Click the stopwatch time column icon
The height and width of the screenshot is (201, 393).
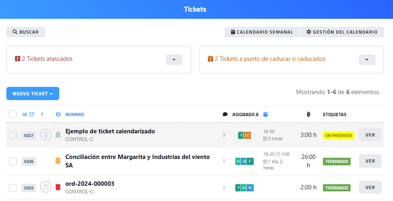click(309, 115)
